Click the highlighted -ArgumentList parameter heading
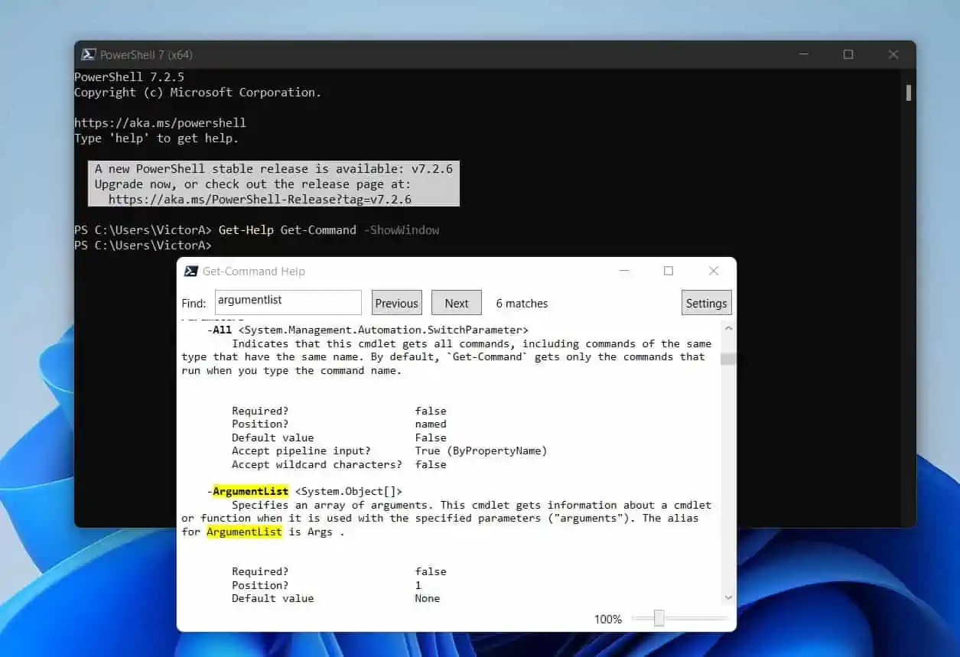This screenshot has width=960, height=657. (x=248, y=491)
